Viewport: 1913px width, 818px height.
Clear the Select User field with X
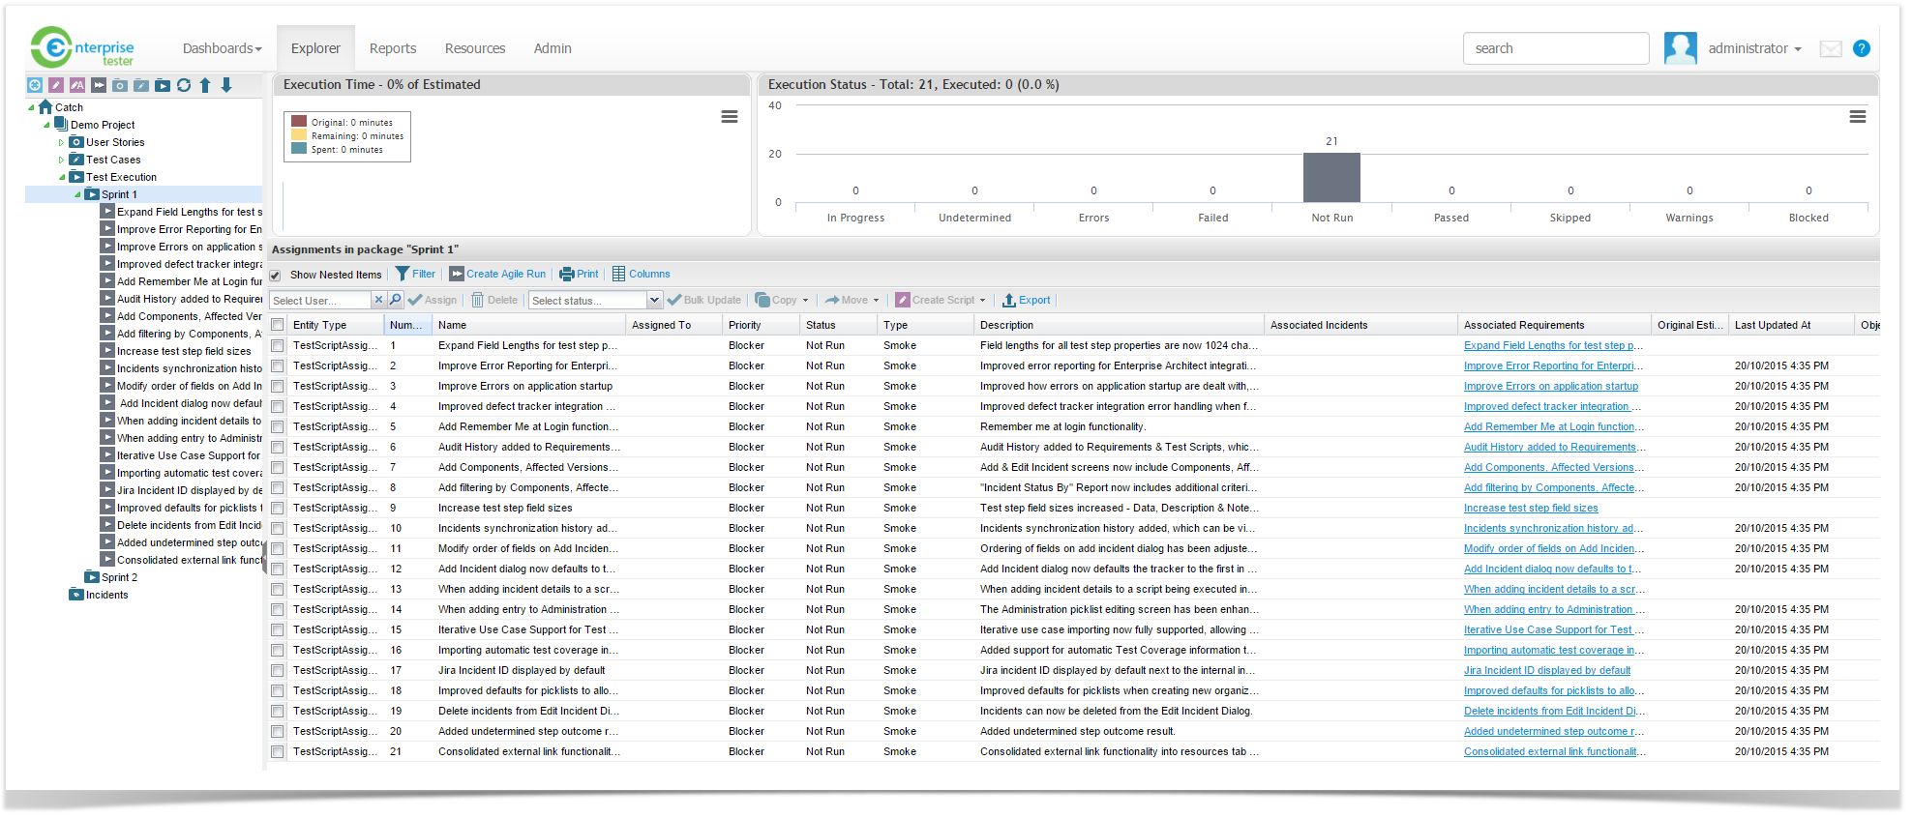[378, 300]
